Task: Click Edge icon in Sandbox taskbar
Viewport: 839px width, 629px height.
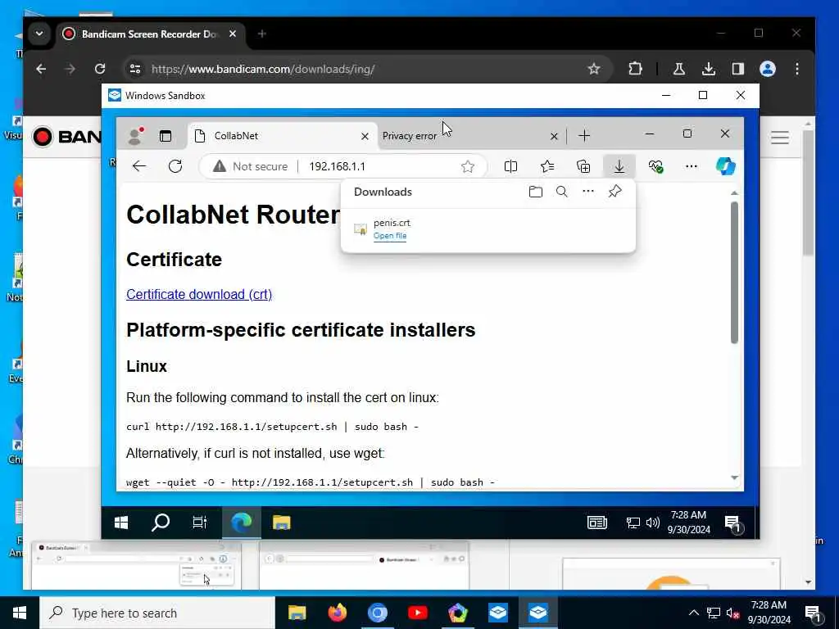Action: 242,523
